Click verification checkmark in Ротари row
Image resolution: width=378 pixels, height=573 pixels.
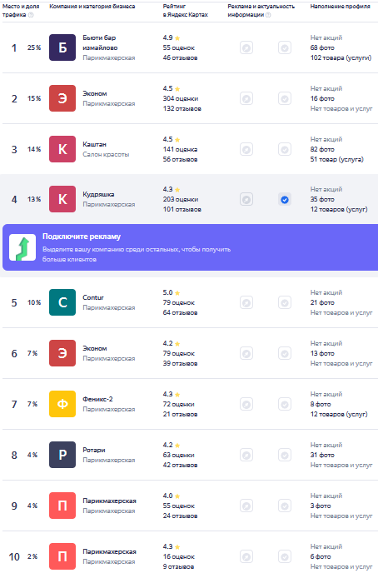285,455
